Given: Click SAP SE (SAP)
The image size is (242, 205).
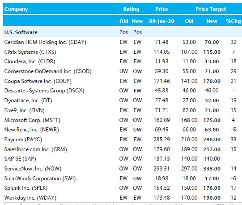Looking at the screenshot, I should coord(20,159).
